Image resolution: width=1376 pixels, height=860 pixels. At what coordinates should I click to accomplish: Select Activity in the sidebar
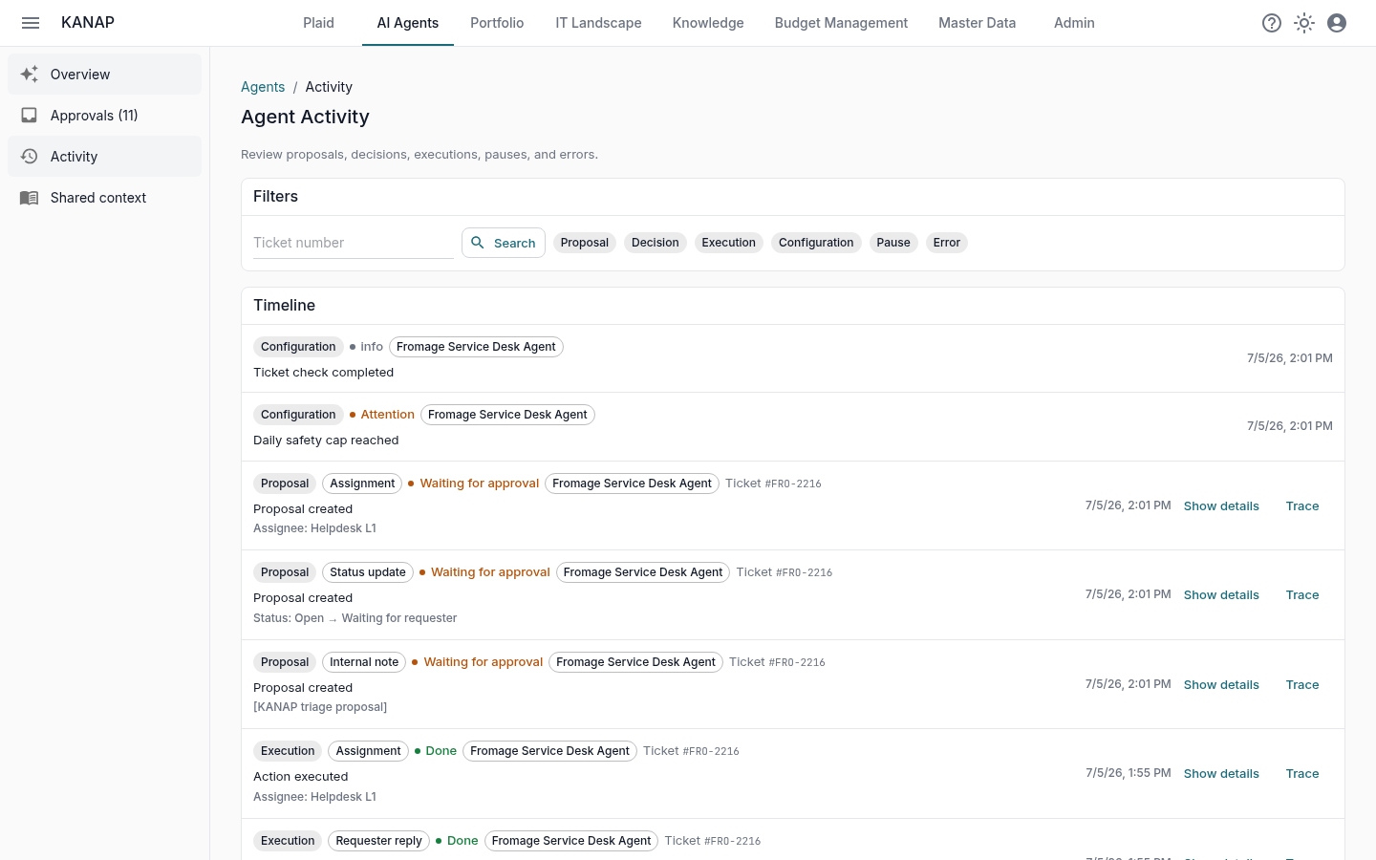pos(104,156)
